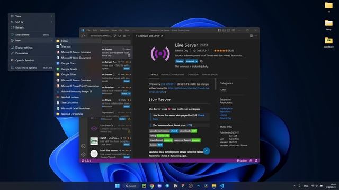
Task: Open the License resource link
Action: (x=224, y=115)
